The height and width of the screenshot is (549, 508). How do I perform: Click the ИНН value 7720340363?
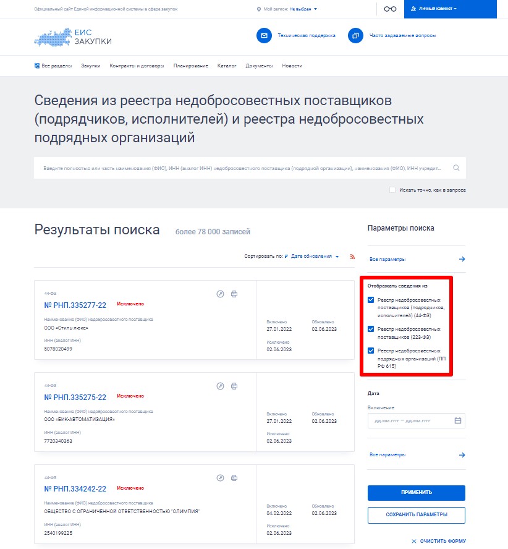(58, 441)
